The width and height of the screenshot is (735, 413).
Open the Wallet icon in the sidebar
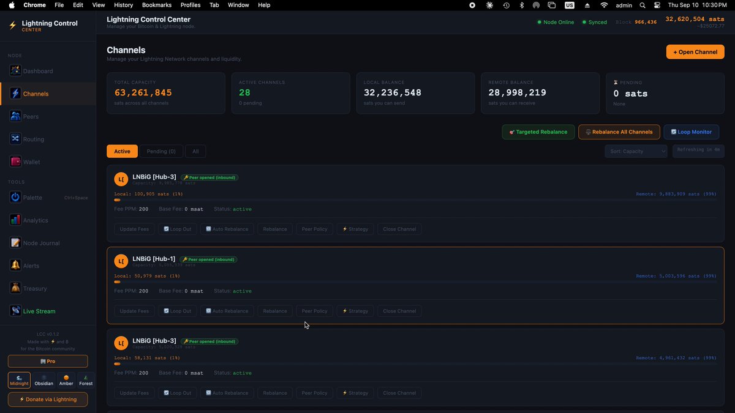click(x=15, y=162)
